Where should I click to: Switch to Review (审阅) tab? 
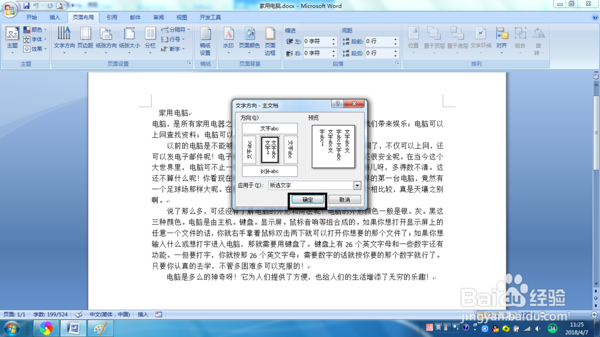tap(158, 17)
